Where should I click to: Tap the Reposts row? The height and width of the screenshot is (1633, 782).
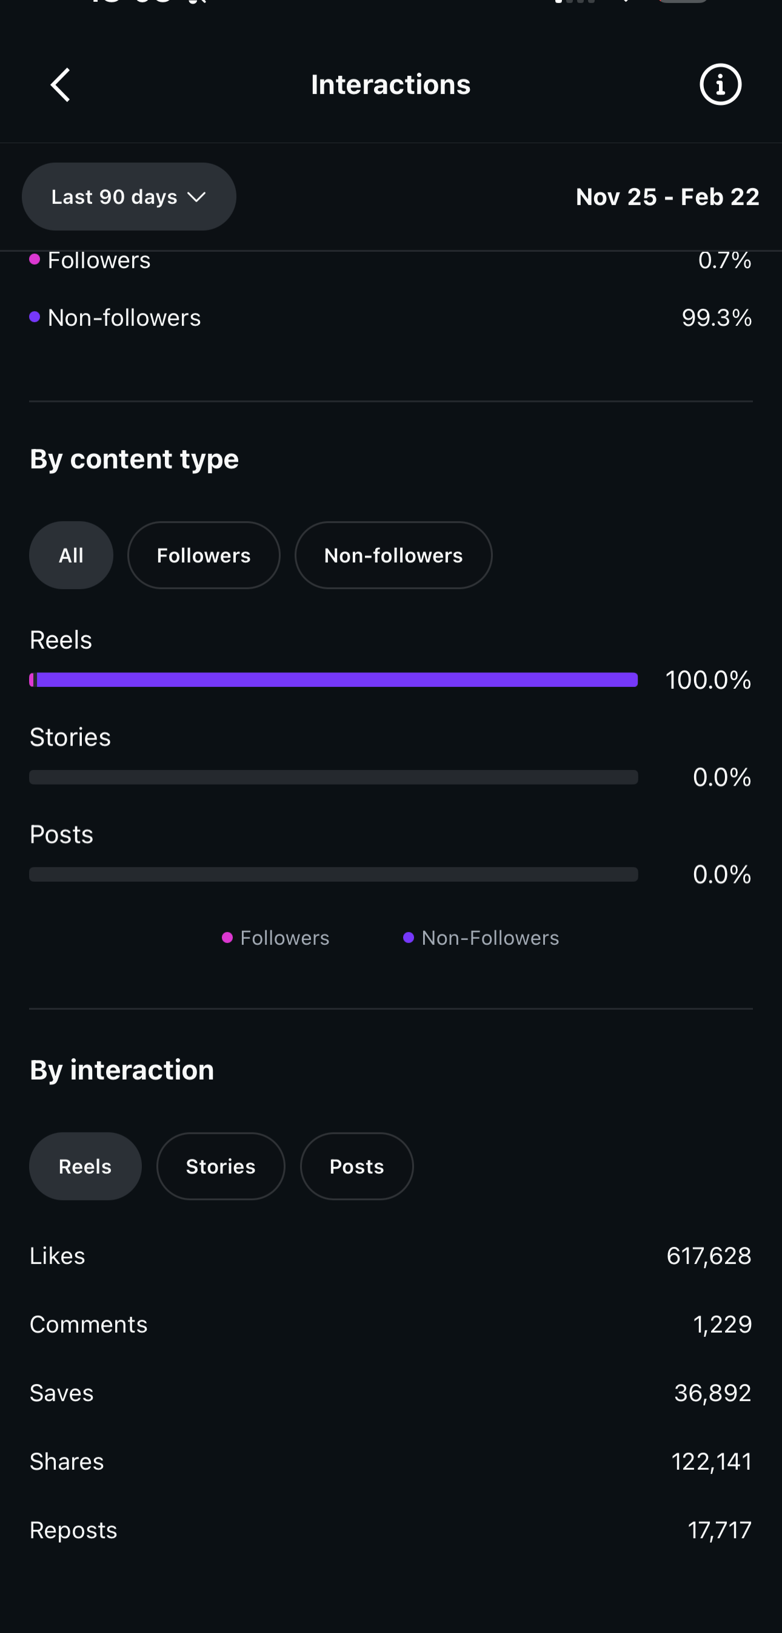click(390, 1530)
